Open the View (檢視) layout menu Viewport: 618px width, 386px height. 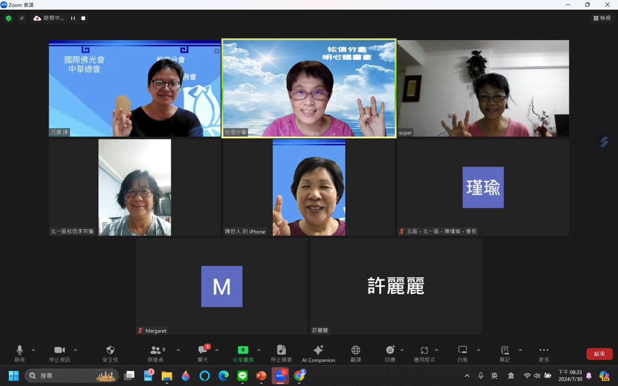(602, 18)
